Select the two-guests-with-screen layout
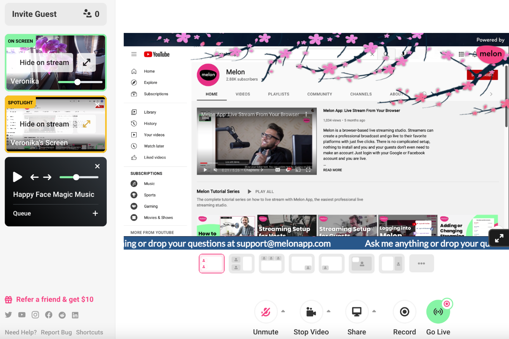The width and height of the screenshot is (509, 339). point(242,263)
